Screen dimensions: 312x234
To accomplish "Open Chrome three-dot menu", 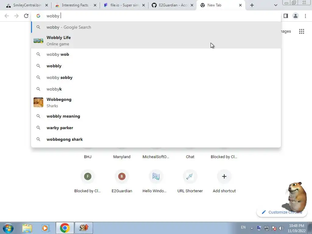I will (305, 16).
